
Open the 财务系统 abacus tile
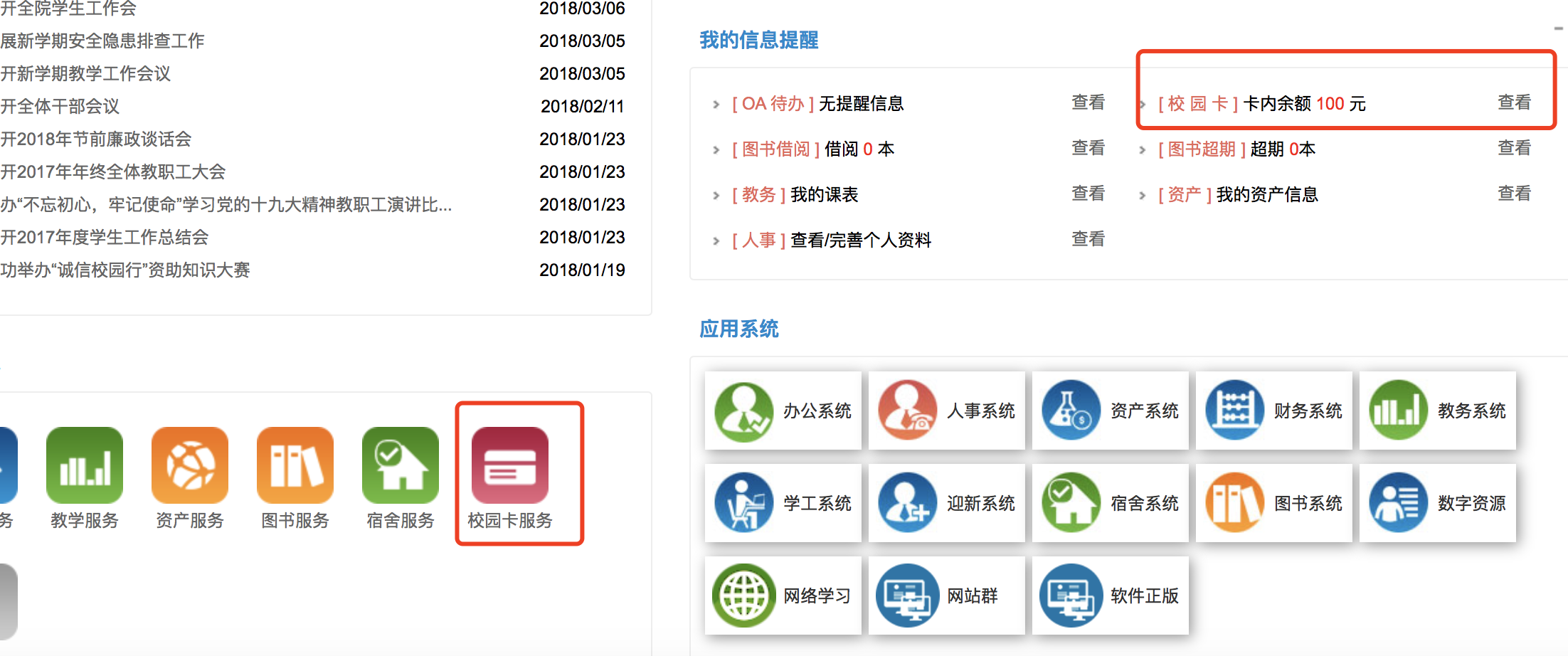point(1273,411)
